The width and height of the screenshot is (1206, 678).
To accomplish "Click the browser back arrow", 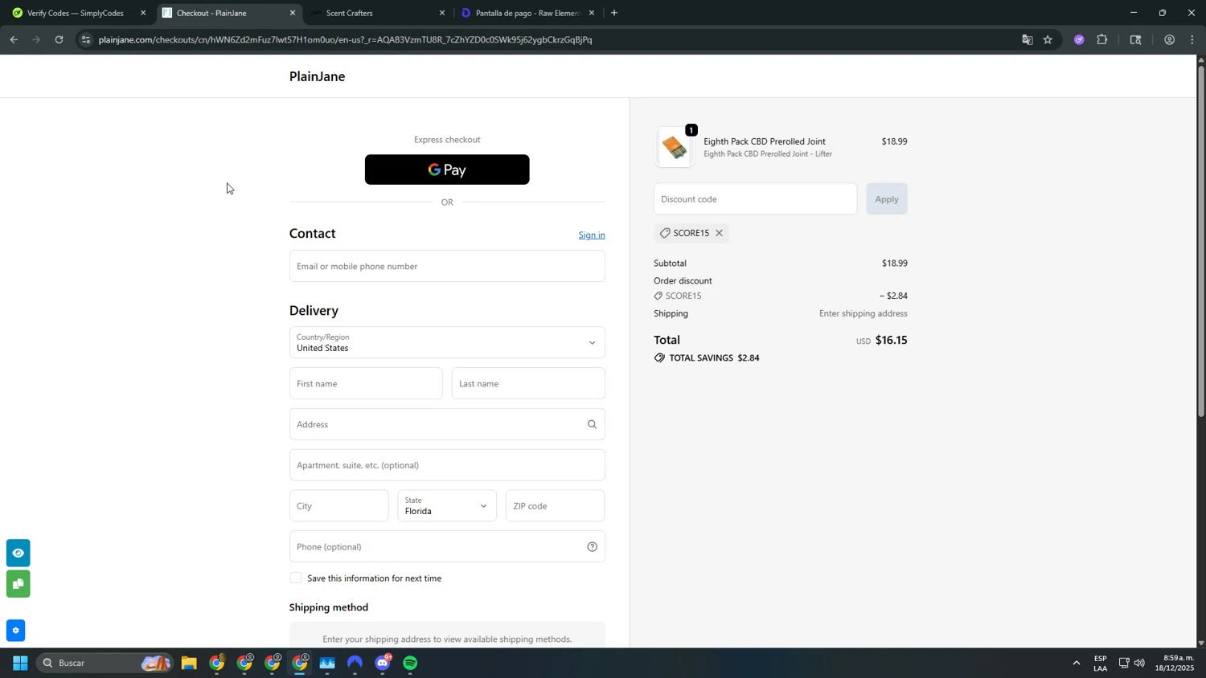I will click(x=14, y=39).
